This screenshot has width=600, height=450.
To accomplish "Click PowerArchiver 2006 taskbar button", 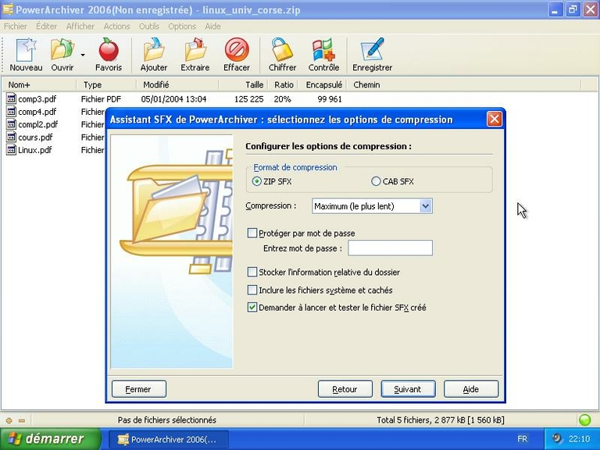I will pyautogui.click(x=169, y=439).
